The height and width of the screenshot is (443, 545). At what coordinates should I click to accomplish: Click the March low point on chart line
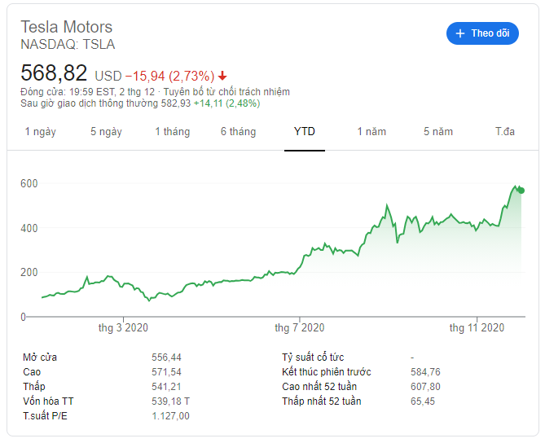click(x=149, y=300)
